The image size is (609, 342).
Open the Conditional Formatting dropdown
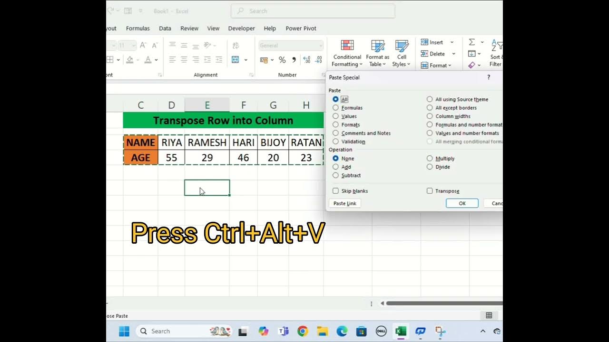point(347,53)
